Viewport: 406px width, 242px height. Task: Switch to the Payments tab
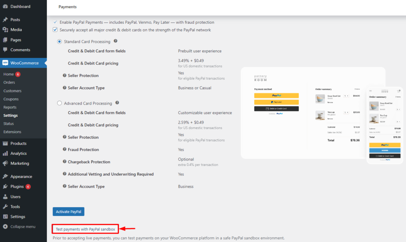67,7
